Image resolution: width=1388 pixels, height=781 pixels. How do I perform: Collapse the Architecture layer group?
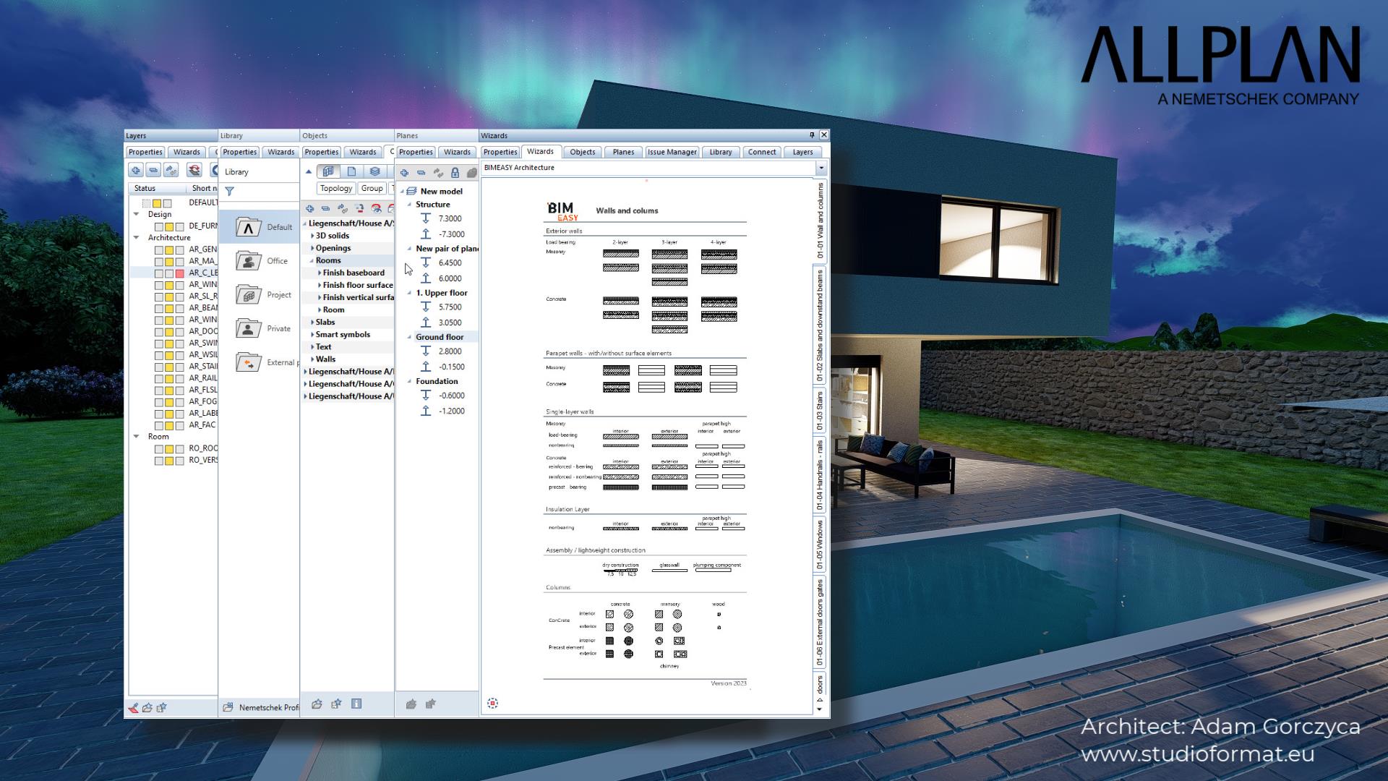pyautogui.click(x=136, y=237)
